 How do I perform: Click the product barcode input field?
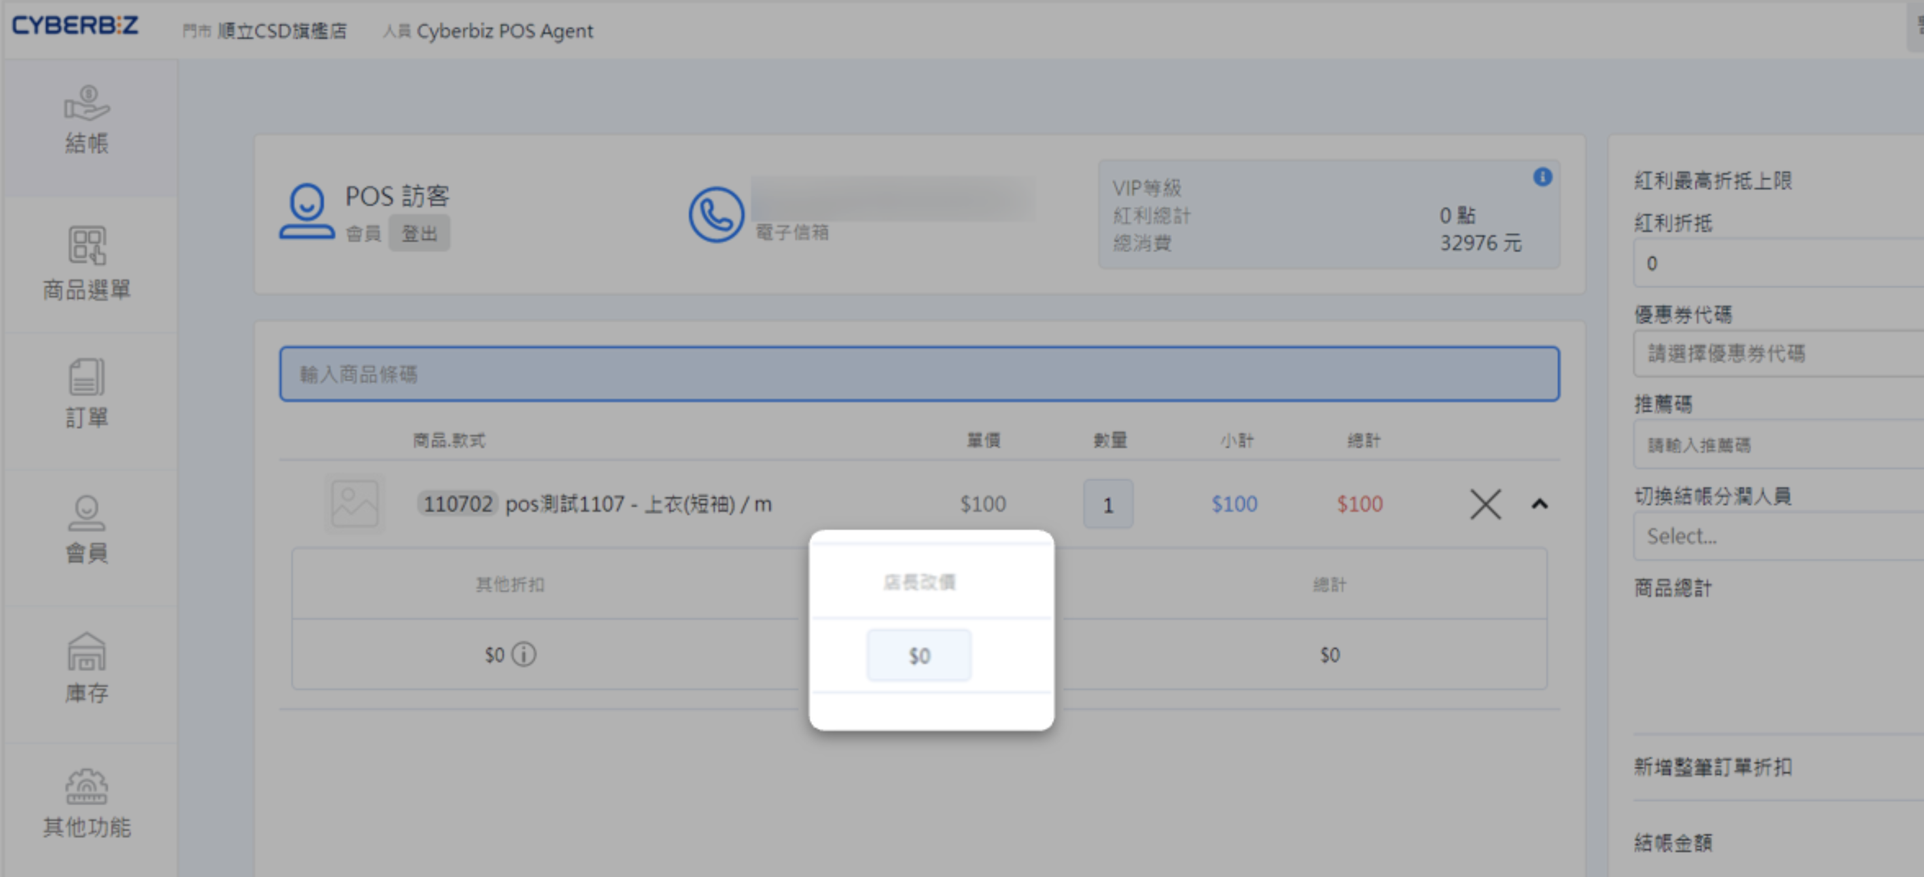(x=919, y=374)
